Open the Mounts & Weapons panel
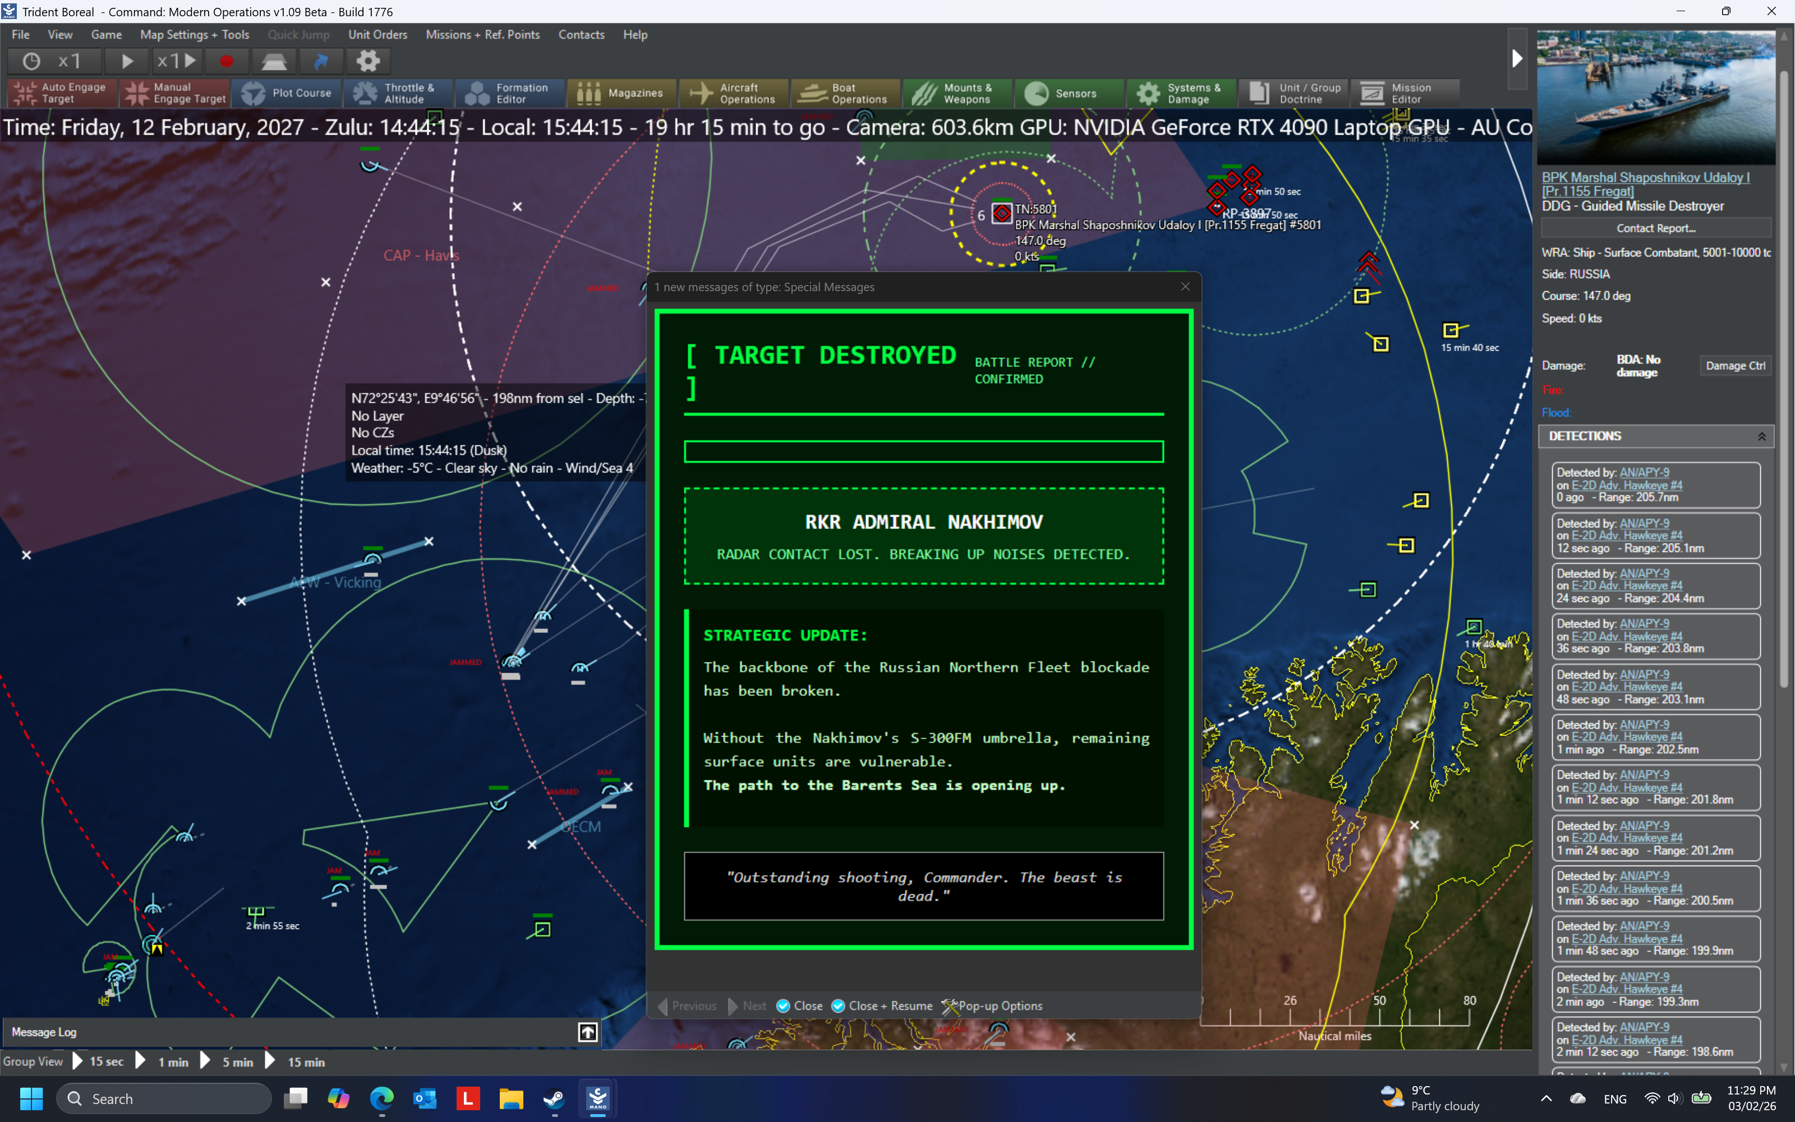 click(x=957, y=93)
